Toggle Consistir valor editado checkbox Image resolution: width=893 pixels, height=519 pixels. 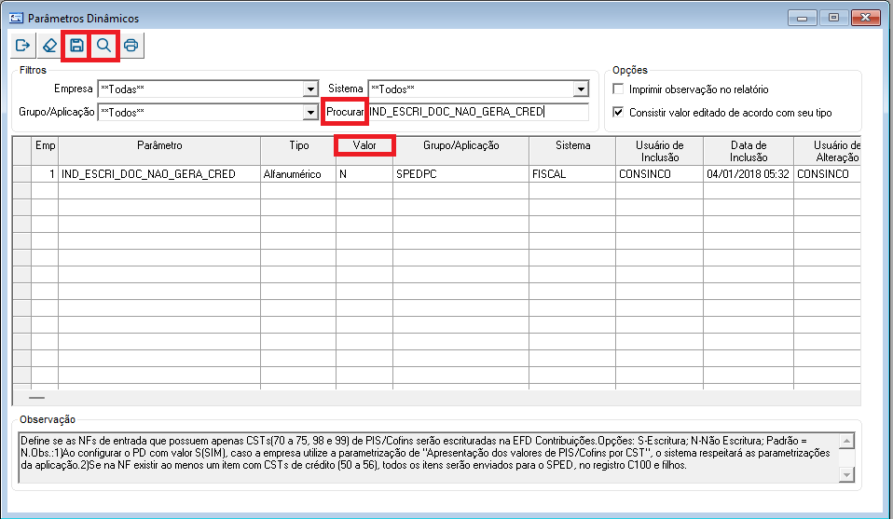618,112
